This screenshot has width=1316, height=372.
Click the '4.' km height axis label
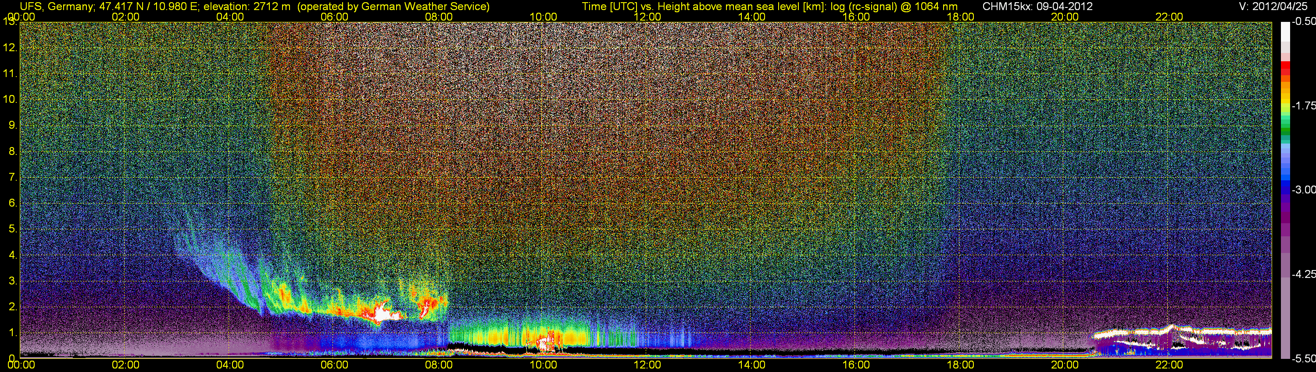13,255
